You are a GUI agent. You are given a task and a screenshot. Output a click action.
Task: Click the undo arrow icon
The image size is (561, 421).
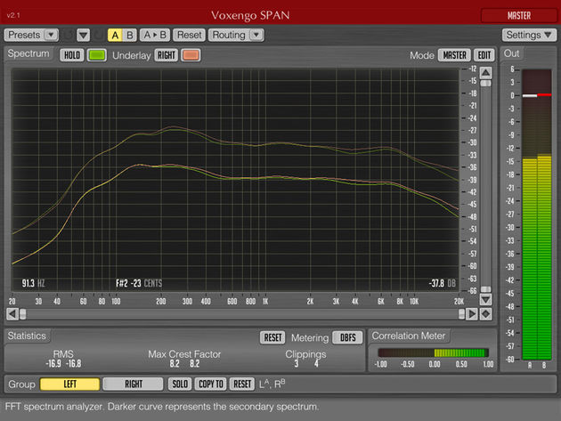pos(68,35)
